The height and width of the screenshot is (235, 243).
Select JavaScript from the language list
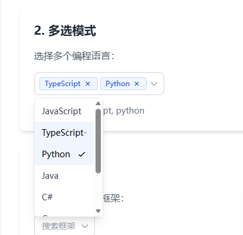[64, 111]
